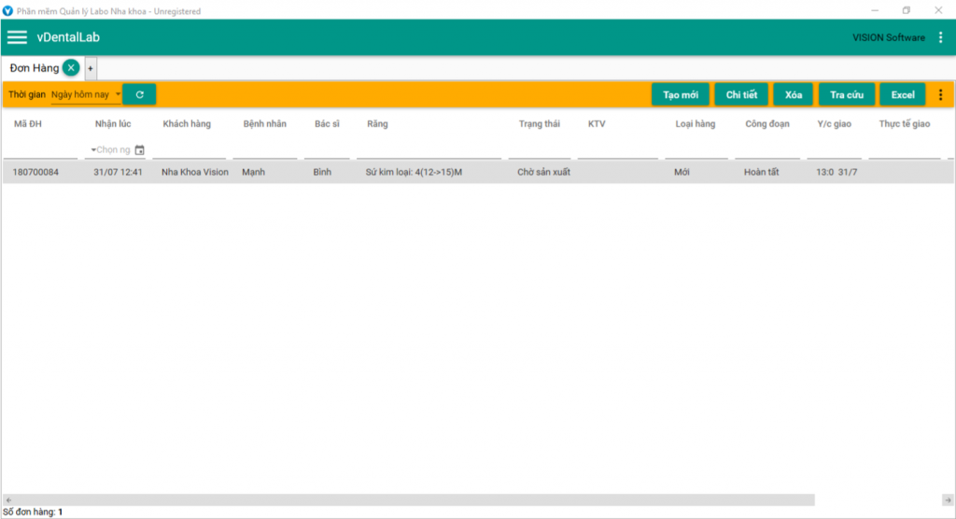
Task: Sort by Nhận lúc column header
Action: 113,124
